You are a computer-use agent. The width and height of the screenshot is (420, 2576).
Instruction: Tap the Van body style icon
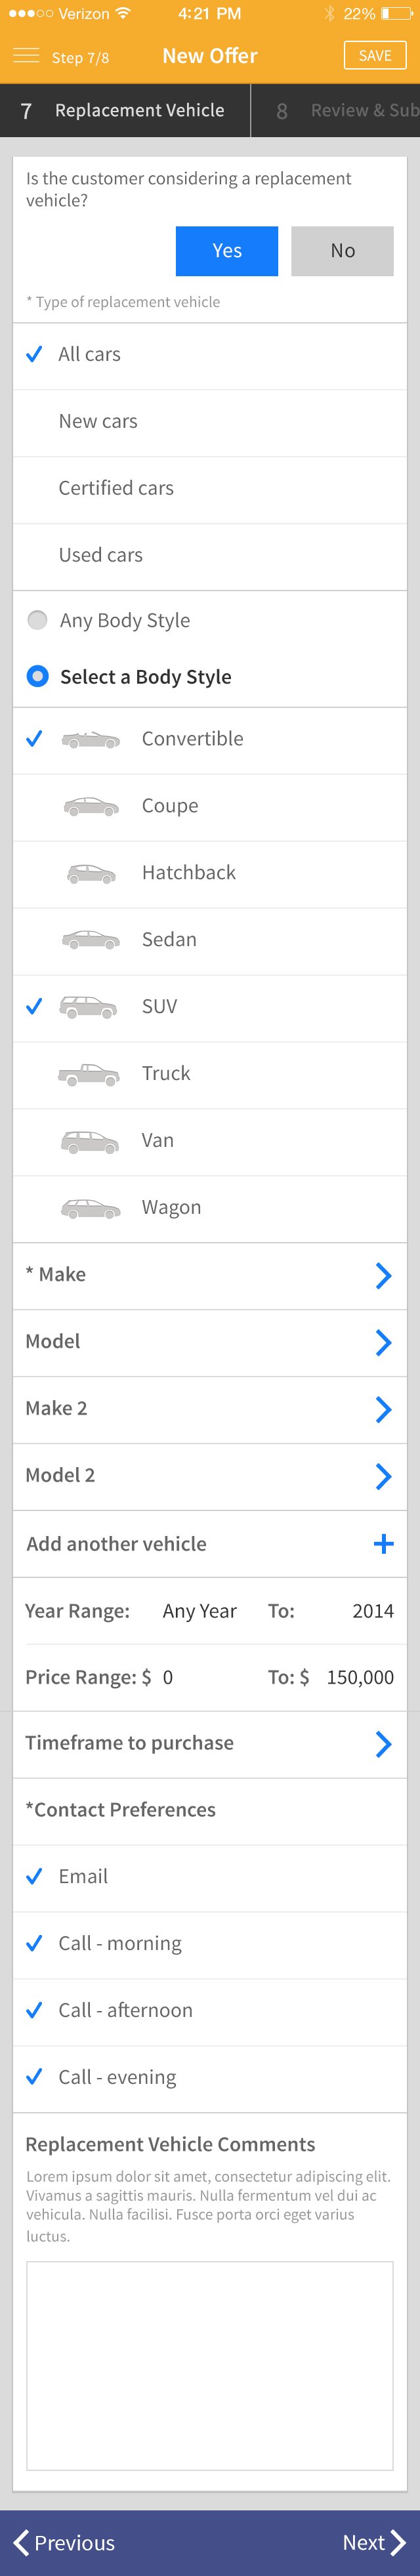[x=90, y=1141]
